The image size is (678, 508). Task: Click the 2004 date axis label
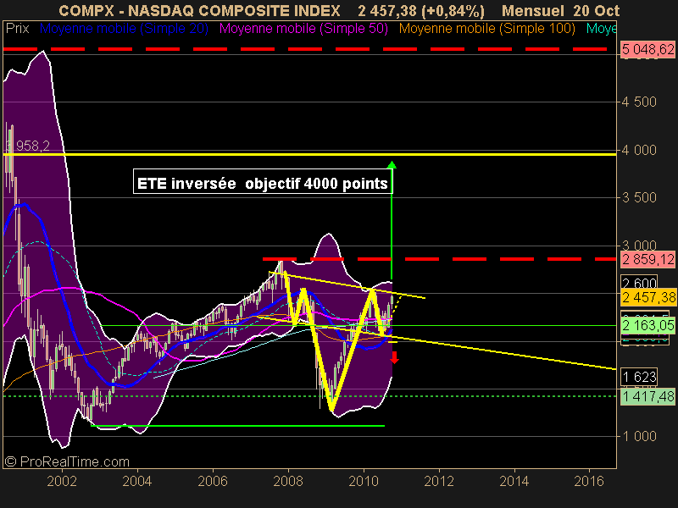pyautogui.click(x=137, y=481)
